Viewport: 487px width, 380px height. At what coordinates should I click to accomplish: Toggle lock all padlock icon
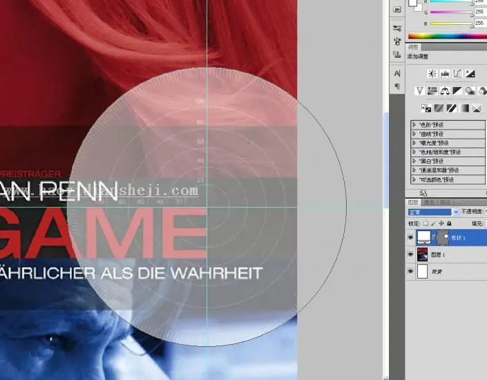click(449, 223)
